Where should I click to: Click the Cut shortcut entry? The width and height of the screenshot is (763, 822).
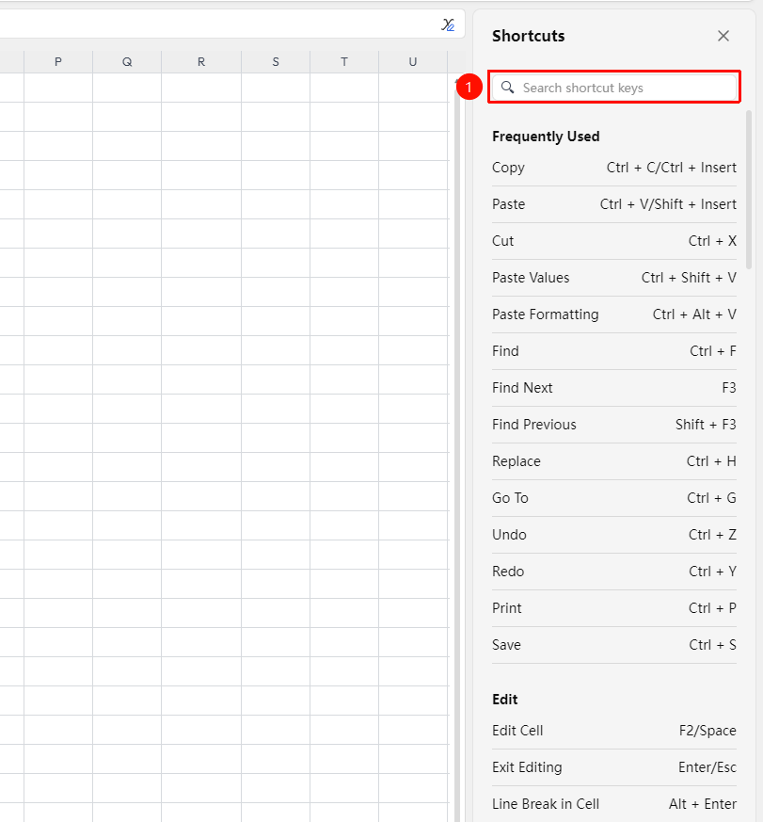(x=614, y=241)
